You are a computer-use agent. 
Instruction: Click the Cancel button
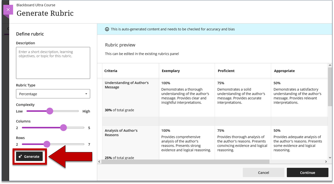[x=263, y=173]
